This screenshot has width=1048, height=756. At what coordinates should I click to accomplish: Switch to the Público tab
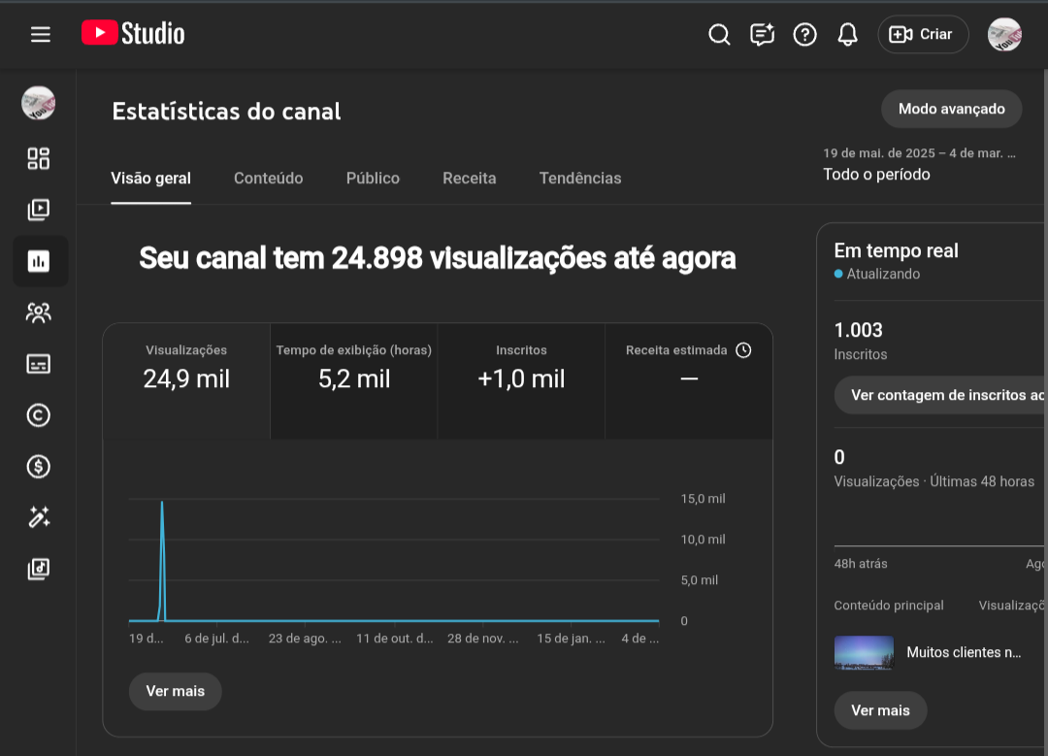pyautogui.click(x=373, y=179)
